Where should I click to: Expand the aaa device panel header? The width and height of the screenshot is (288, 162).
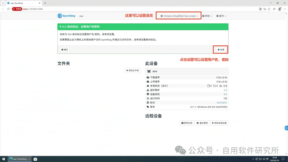tap(187, 71)
